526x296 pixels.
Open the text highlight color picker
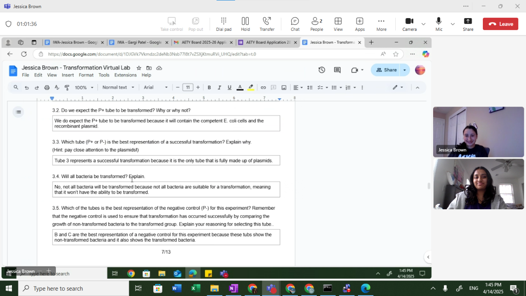[251, 88]
